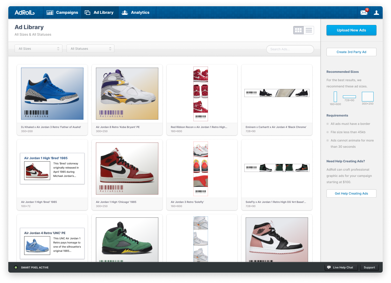Go to the Campaigns tab
This screenshot has width=391, height=283.
click(x=62, y=12)
